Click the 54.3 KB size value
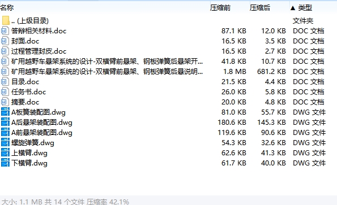Image resolution: width=337 pixels, height=205 pixels. 233,143
